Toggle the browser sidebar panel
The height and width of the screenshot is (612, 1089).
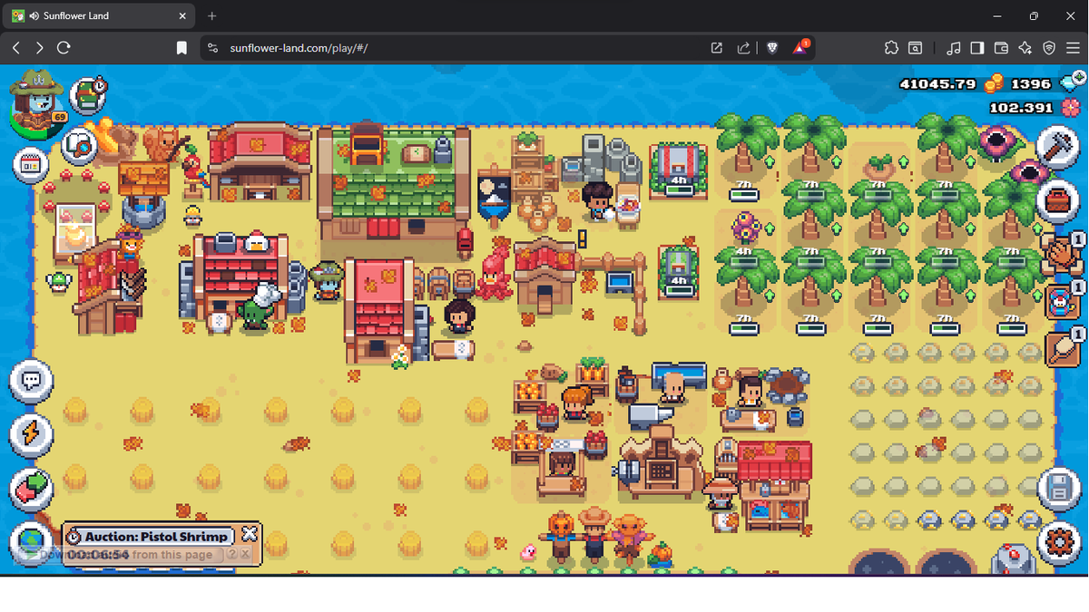[x=977, y=48]
